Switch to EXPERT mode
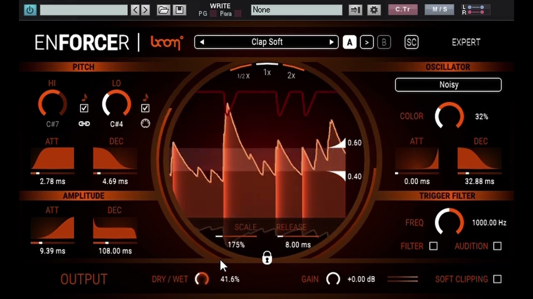 pyautogui.click(x=466, y=42)
